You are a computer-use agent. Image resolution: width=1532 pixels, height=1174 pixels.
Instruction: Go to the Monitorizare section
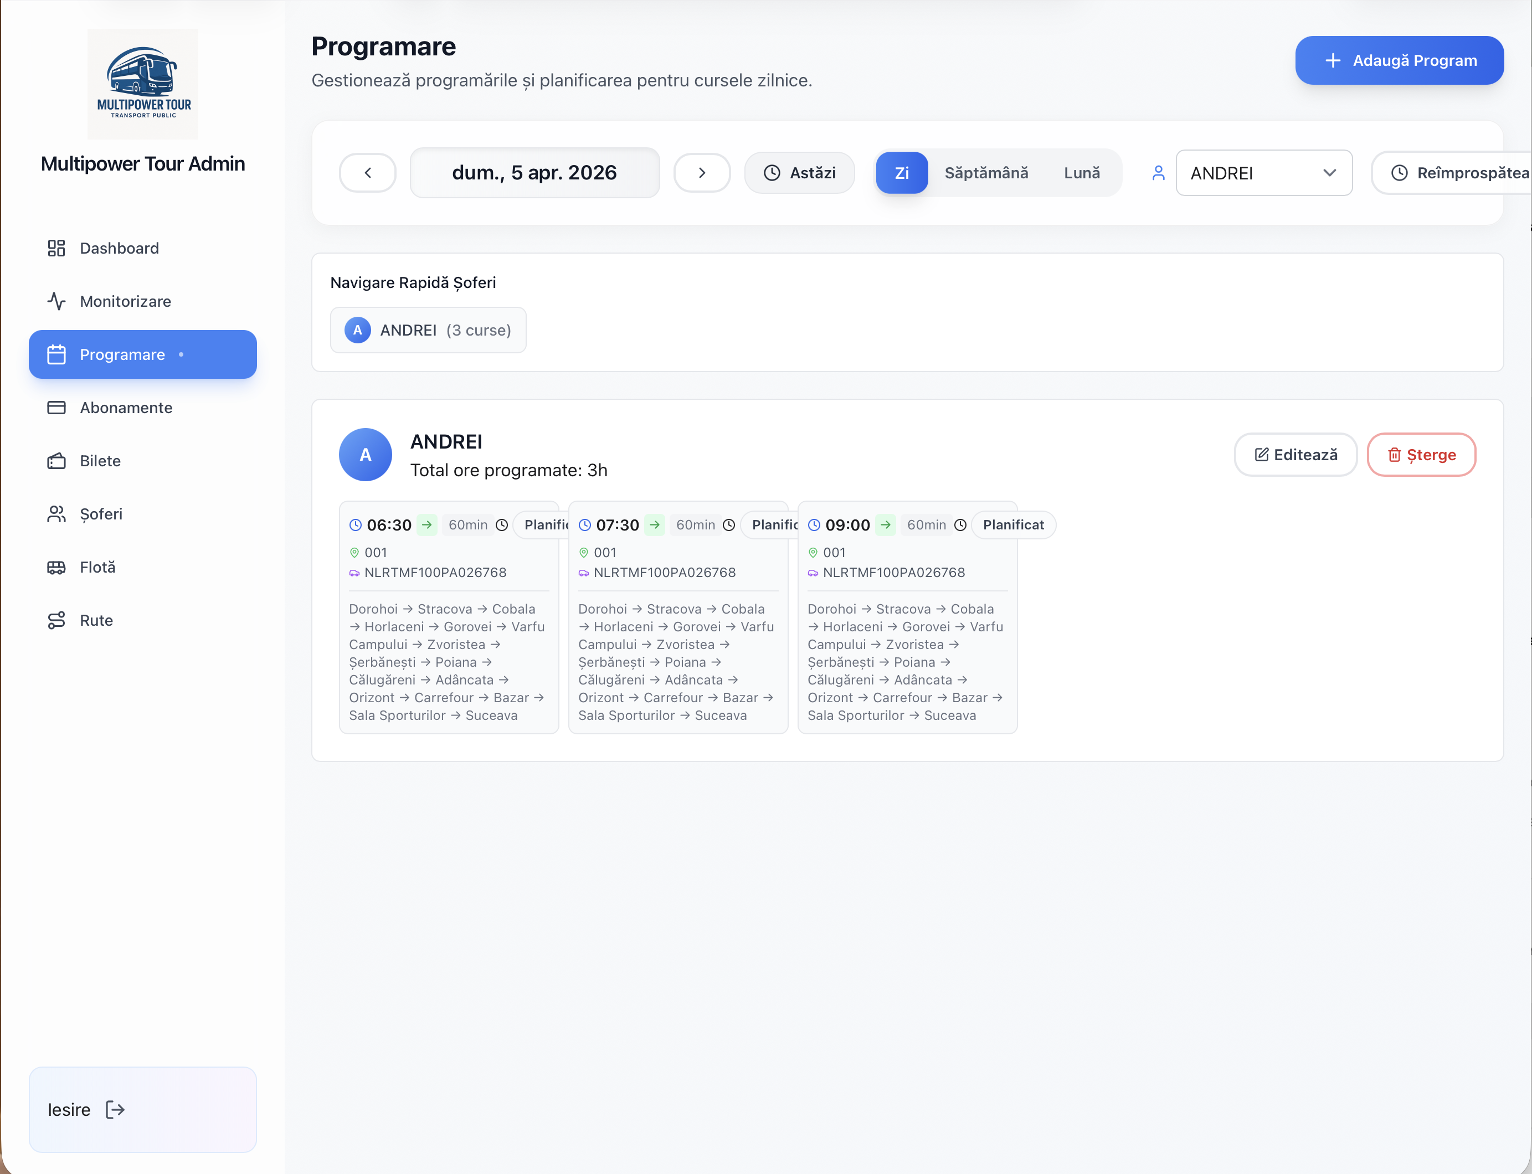(x=142, y=301)
